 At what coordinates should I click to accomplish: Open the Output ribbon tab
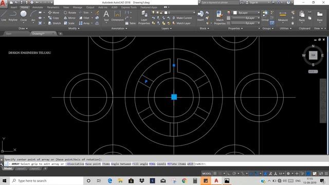pos(90,7)
